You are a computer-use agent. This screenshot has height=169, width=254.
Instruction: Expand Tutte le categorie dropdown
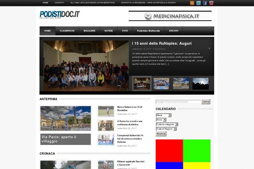coord(167,124)
